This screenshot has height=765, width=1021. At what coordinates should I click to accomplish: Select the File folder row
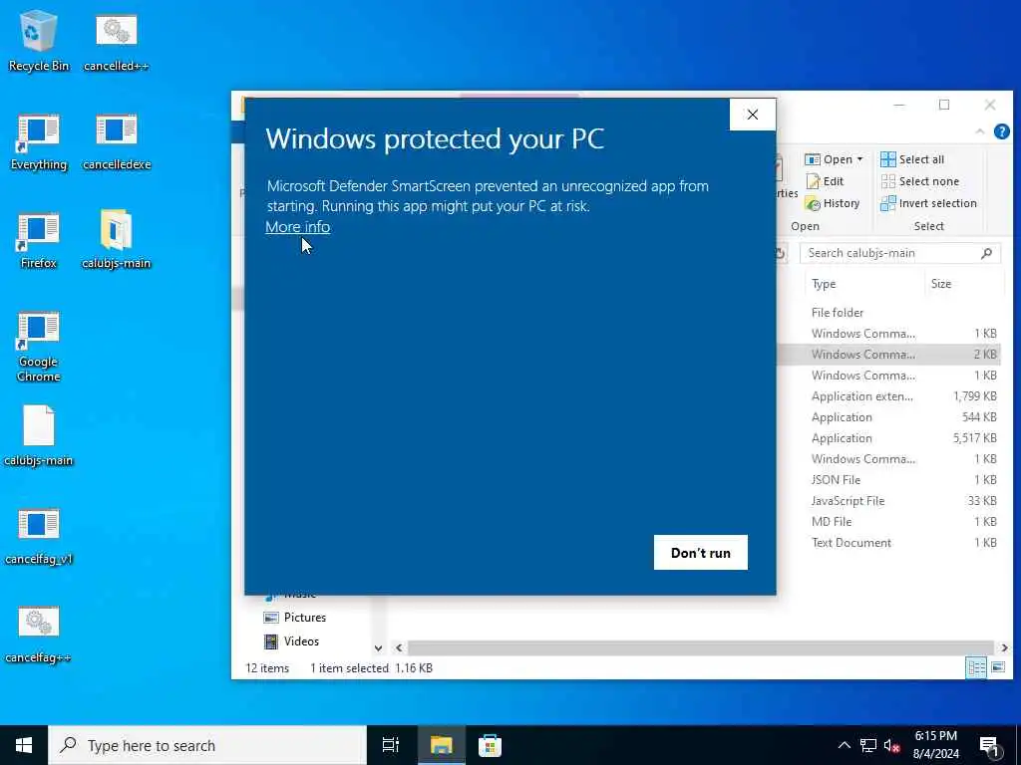[888, 312]
